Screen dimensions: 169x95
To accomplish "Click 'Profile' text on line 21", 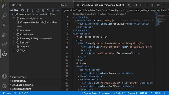I will click(x=113, y=86).
